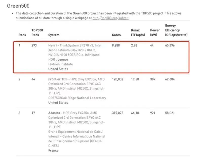Select the Henri system name
202x157 pixels.
52,45
